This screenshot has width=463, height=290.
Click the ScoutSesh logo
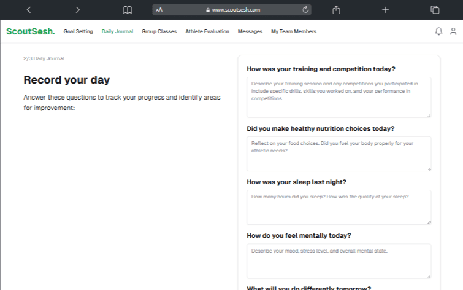pyautogui.click(x=30, y=31)
